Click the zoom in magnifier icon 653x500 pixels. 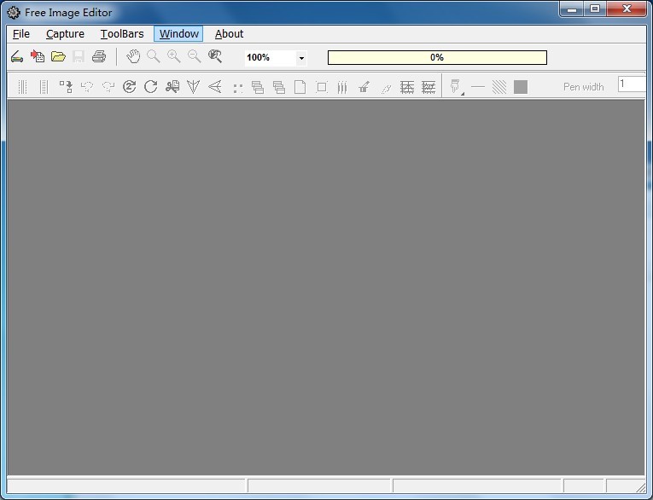click(x=174, y=57)
